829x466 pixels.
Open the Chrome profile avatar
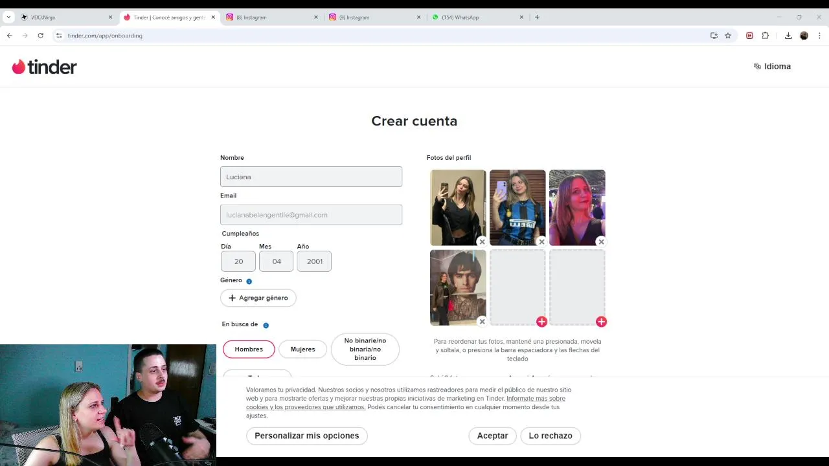804,36
